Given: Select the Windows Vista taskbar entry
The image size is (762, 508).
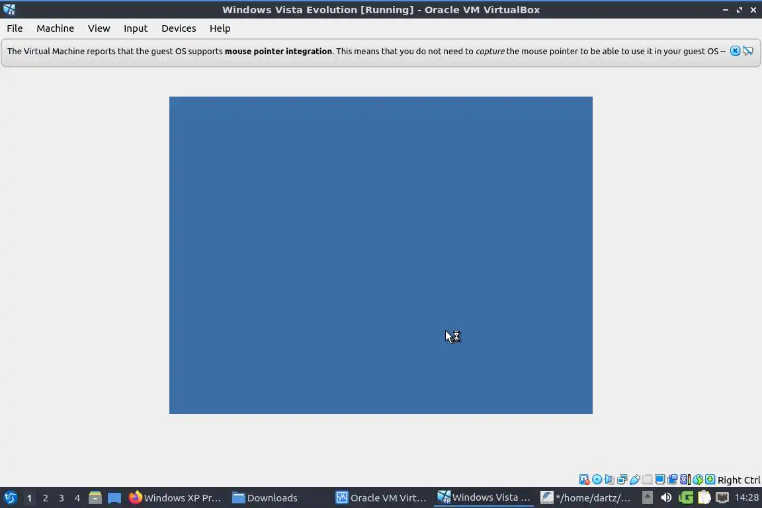Looking at the screenshot, I should click(x=484, y=497).
